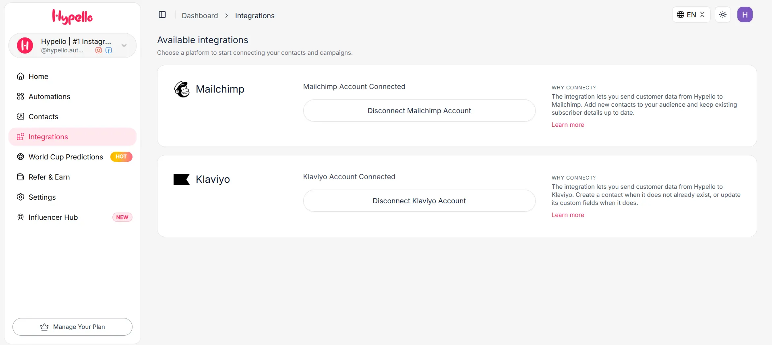Click the globe icon in language selector
This screenshot has width=772, height=345.
681,15
